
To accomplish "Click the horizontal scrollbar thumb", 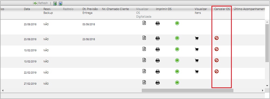I will [x=188, y=90].
